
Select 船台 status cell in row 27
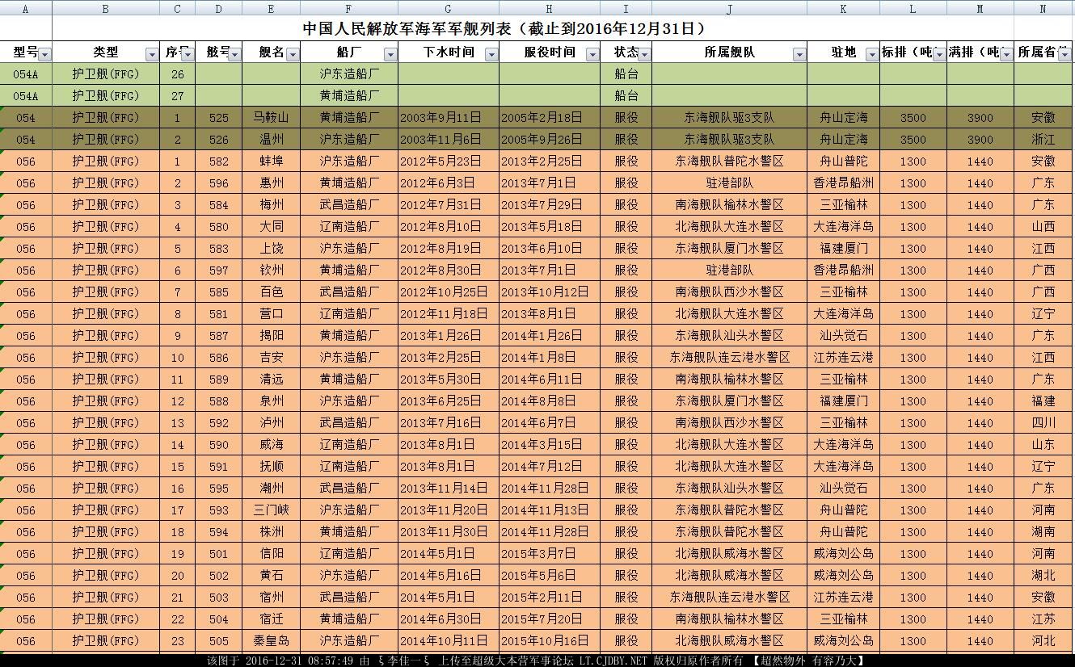[x=626, y=95]
